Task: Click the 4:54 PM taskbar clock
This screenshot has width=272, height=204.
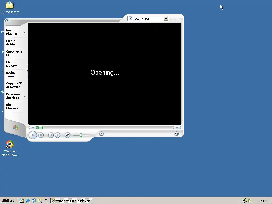Action: point(262,201)
